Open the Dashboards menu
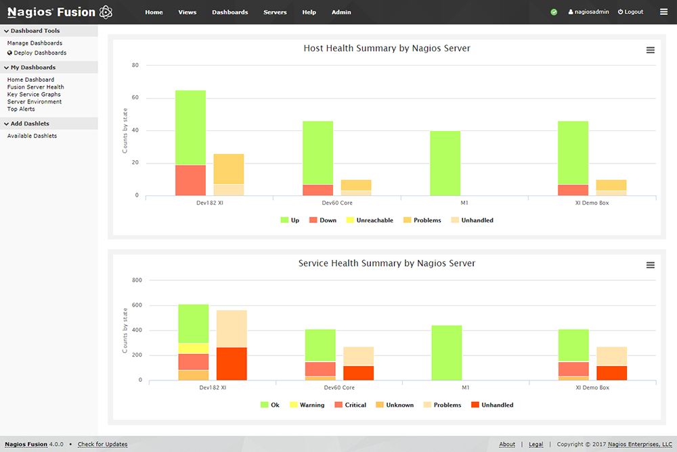The height and width of the screenshot is (452, 677). (x=230, y=12)
